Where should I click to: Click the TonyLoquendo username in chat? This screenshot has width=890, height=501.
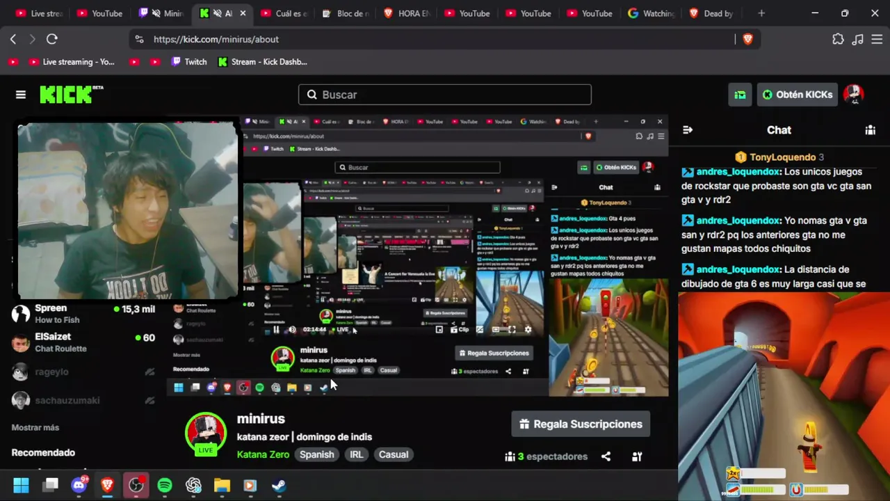click(x=782, y=157)
